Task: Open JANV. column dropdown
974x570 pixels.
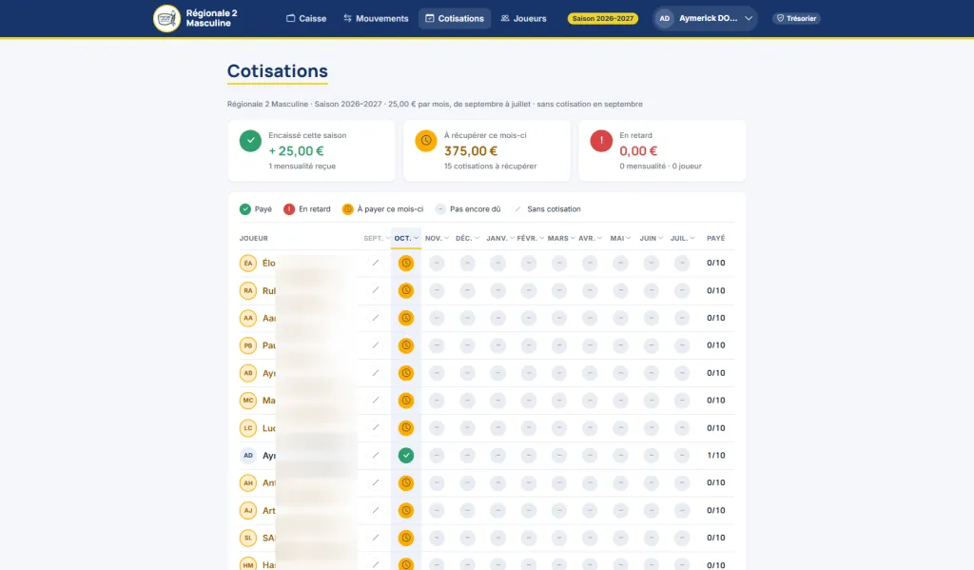Action: click(x=500, y=238)
